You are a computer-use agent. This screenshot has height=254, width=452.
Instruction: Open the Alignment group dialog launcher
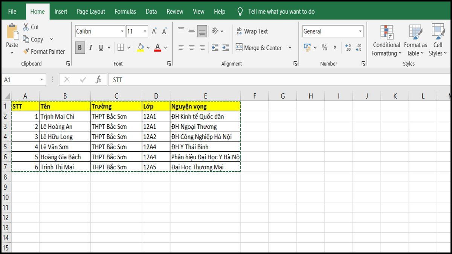(295, 64)
